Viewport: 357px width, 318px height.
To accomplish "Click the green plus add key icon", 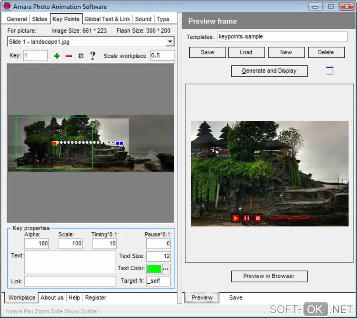I will (57, 56).
